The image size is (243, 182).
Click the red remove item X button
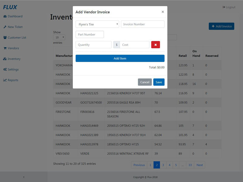click(156, 45)
